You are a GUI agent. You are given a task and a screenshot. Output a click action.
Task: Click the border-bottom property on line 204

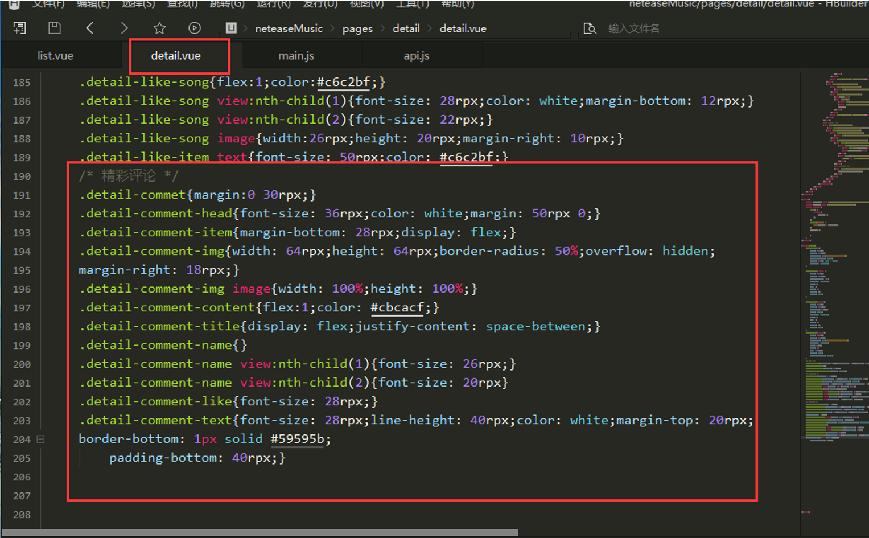point(129,439)
